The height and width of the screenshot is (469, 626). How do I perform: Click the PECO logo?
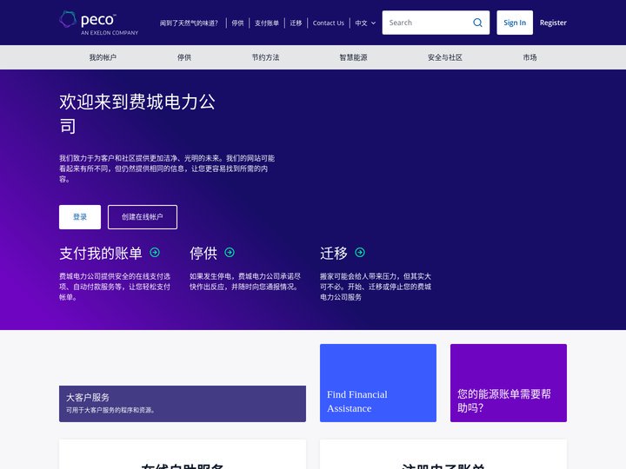(98, 23)
